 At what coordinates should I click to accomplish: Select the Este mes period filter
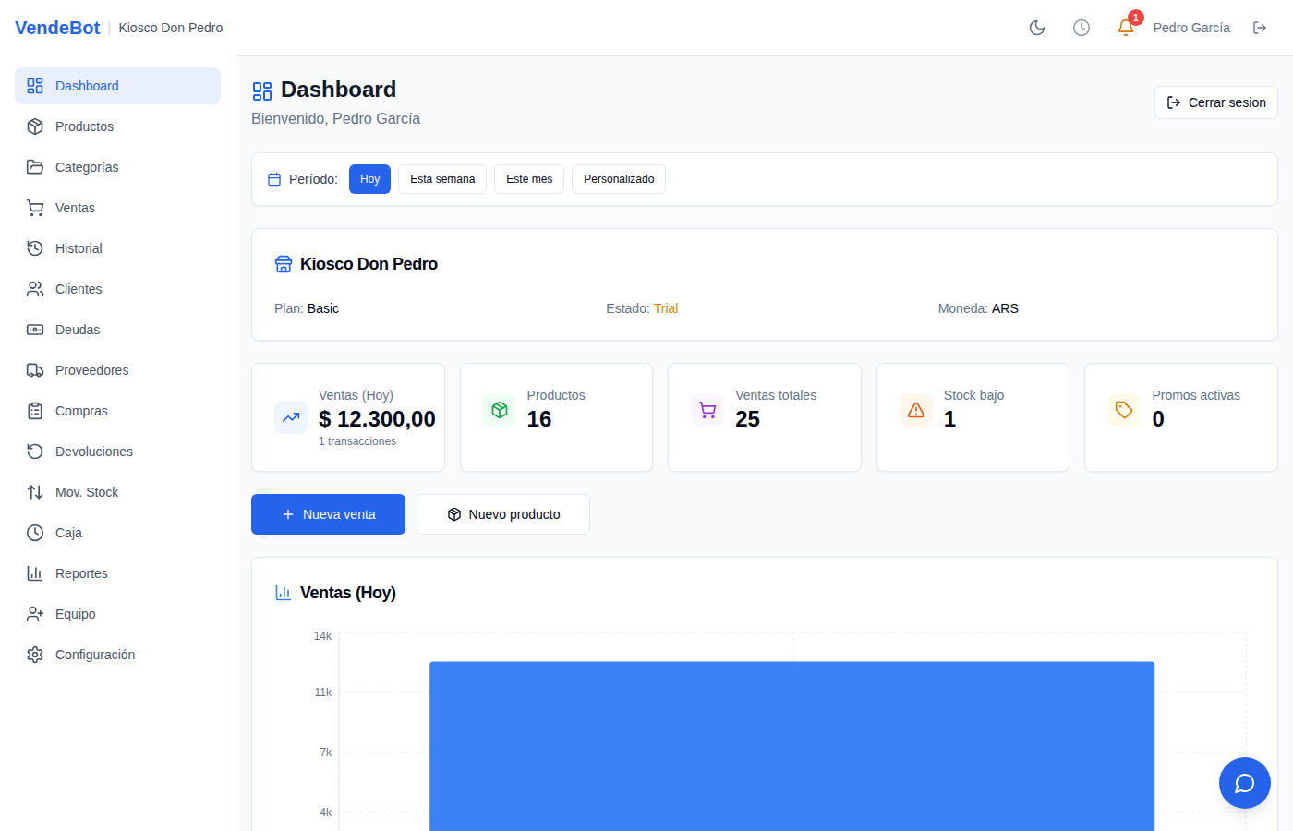coord(529,179)
